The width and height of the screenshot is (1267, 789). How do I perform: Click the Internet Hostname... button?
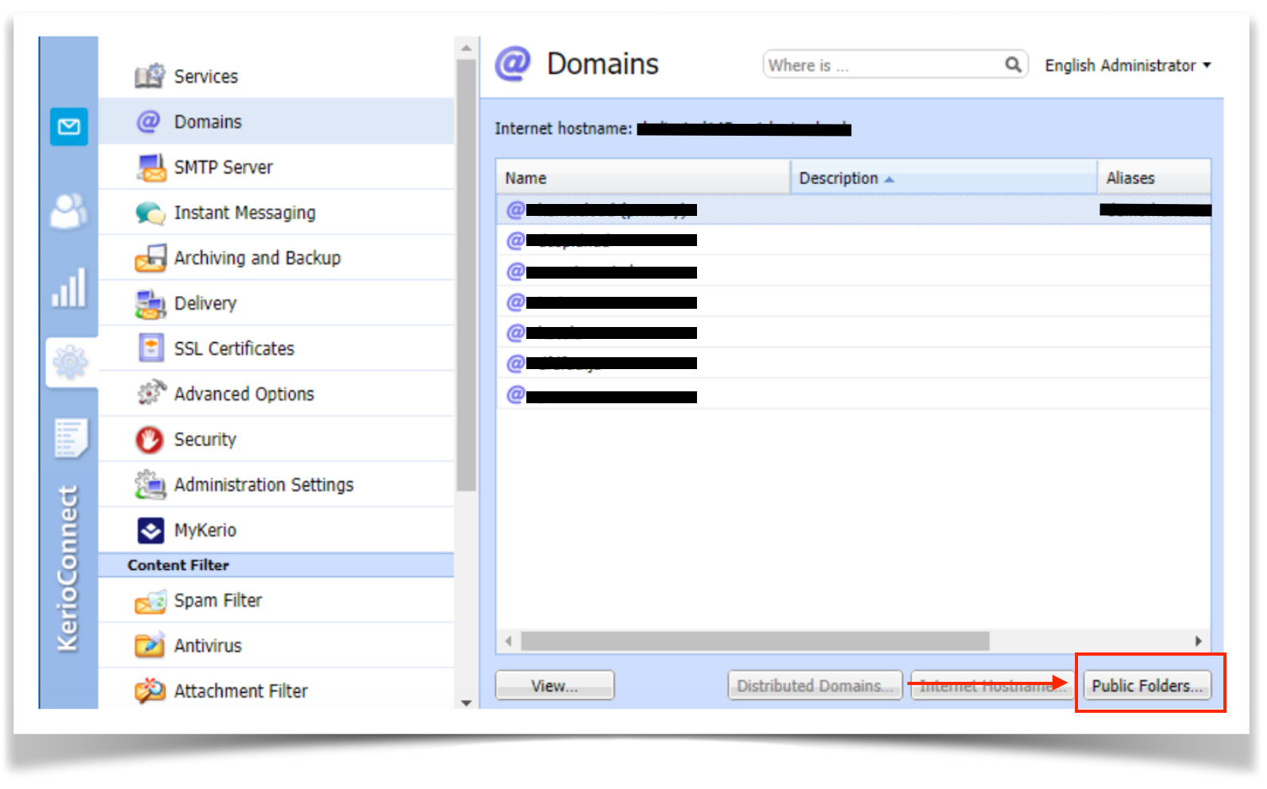992,686
